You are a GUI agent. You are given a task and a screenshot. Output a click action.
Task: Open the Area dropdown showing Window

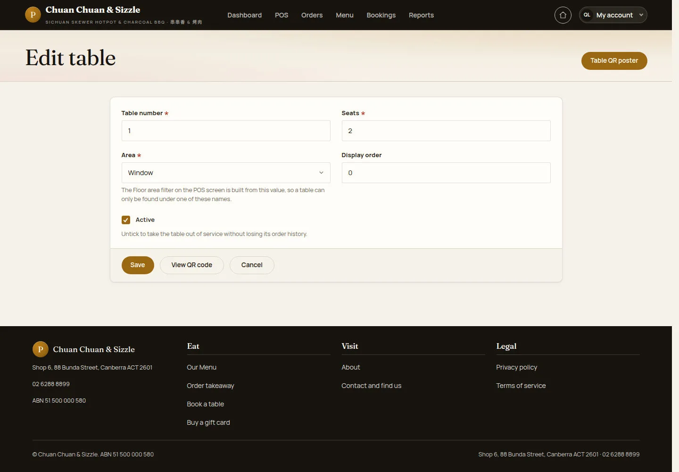(x=226, y=173)
